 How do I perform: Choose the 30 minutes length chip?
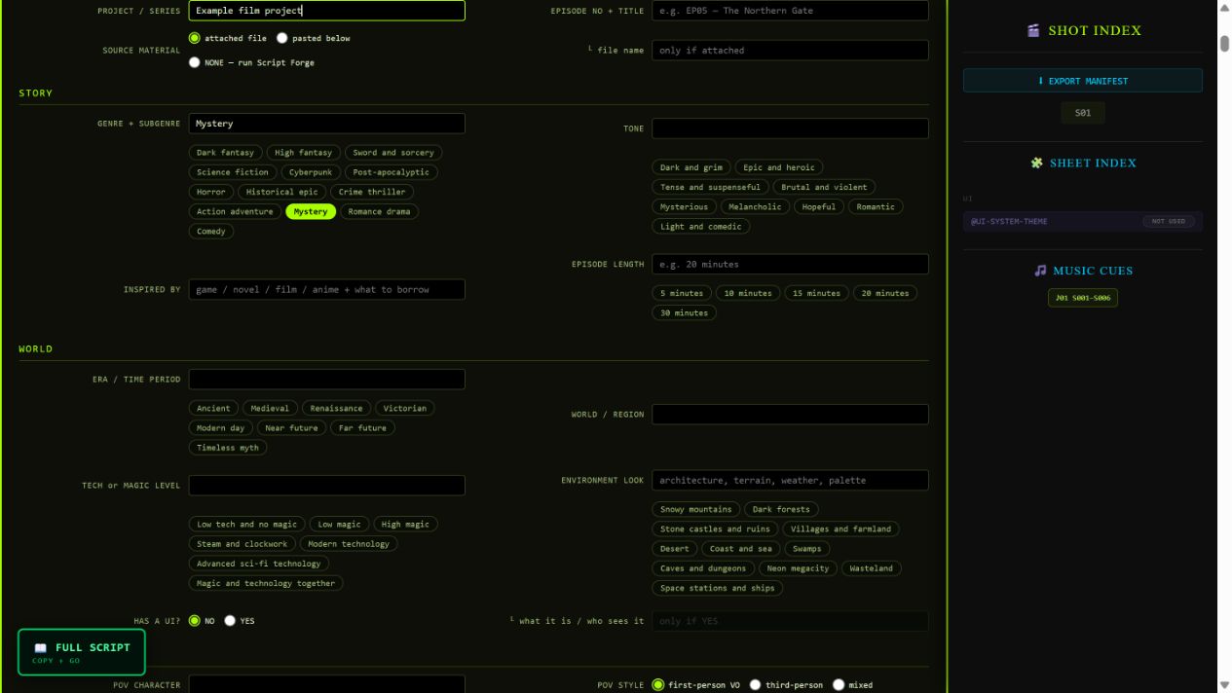tap(685, 312)
